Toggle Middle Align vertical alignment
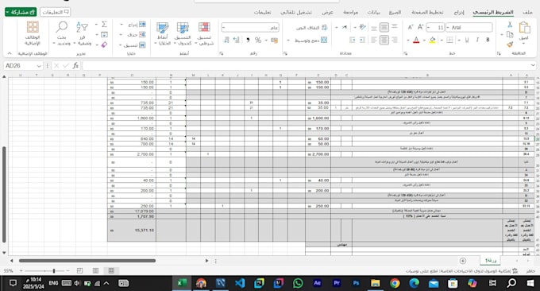540x291 pixels. [384, 27]
